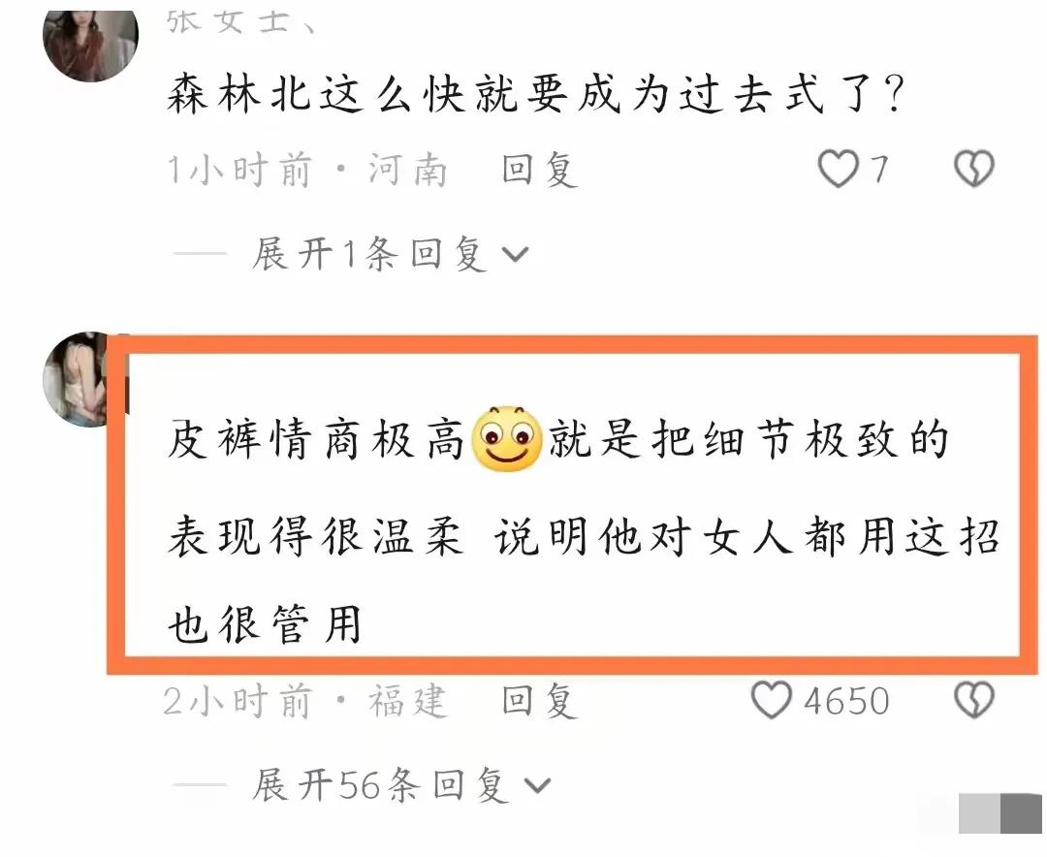Dislike the 森林北 comment with broken heart
1047x857 pixels.
click(974, 169)
